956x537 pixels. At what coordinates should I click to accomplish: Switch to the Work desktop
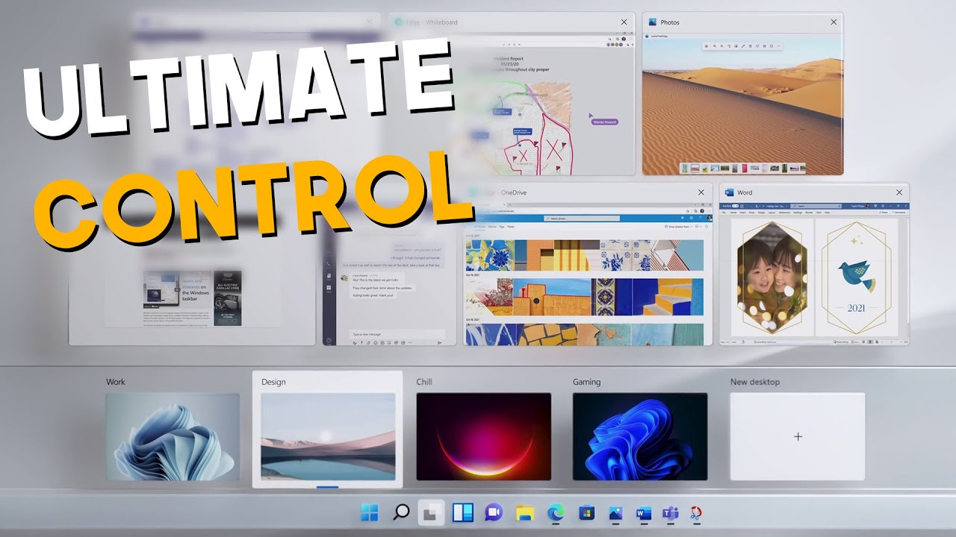[x=173, y=436]
